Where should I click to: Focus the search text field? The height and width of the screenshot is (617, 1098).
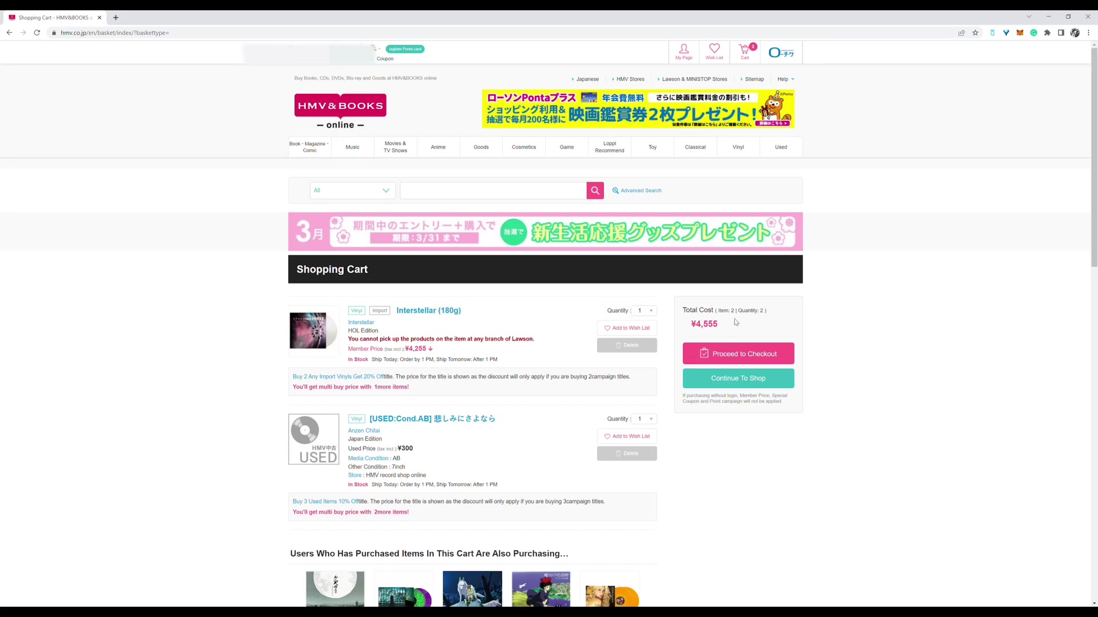point(493,190)
